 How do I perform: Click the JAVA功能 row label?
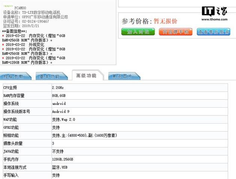point(11,151)
